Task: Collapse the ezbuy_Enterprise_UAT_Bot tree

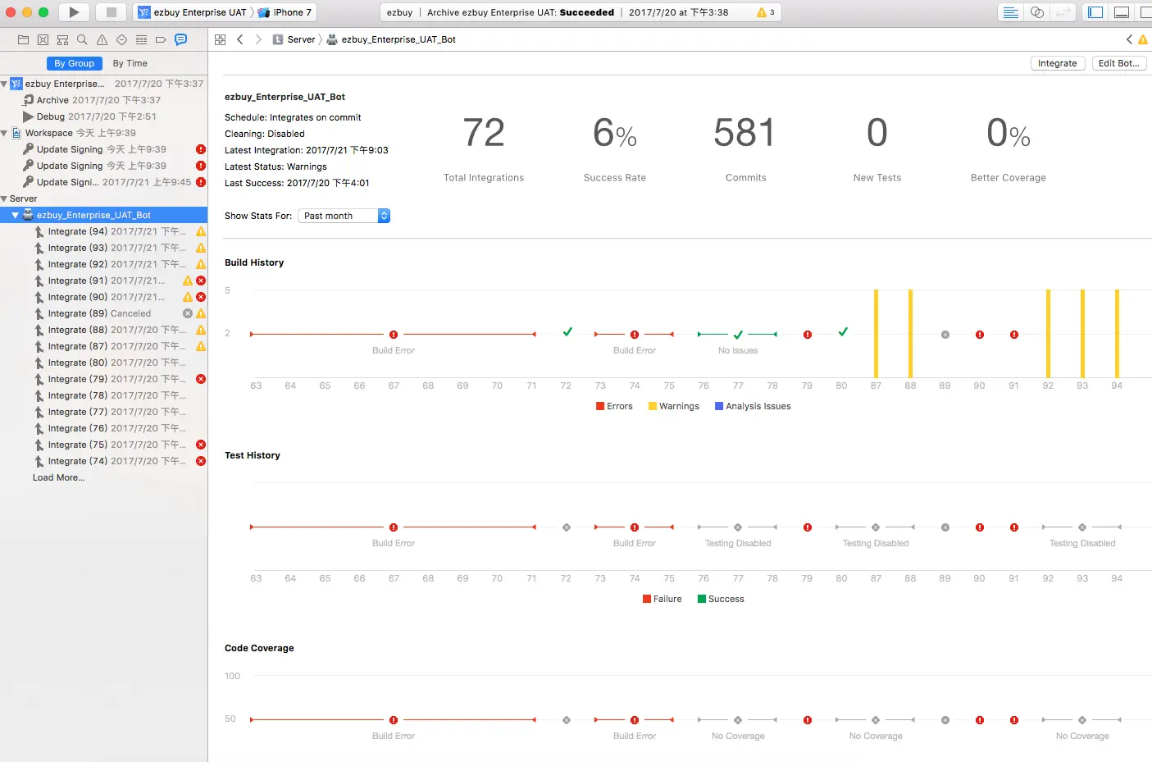Action: pos(15,215)
